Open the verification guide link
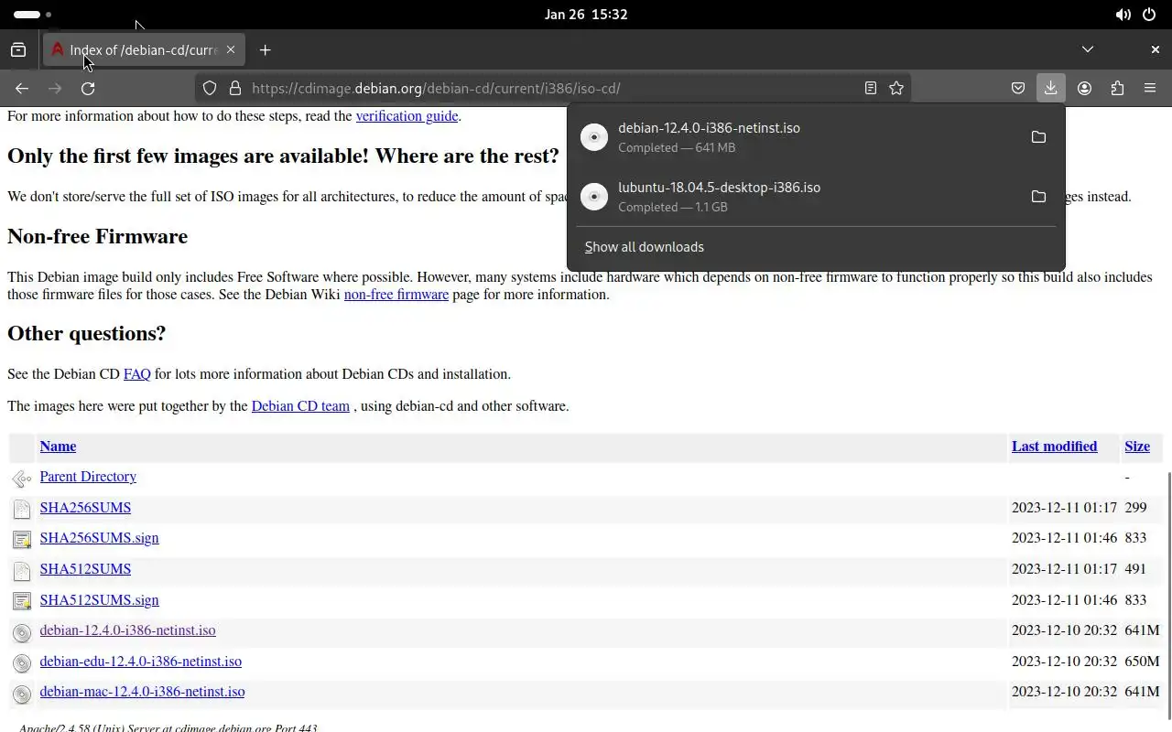The image size is (1172, 732). click(x=407, y=116)
